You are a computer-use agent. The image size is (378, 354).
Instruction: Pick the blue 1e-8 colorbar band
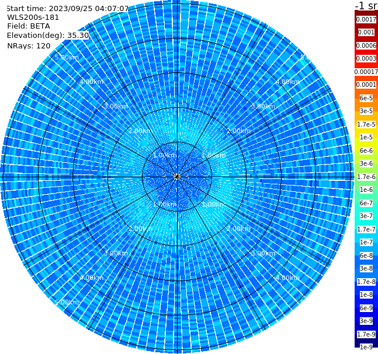366,295
